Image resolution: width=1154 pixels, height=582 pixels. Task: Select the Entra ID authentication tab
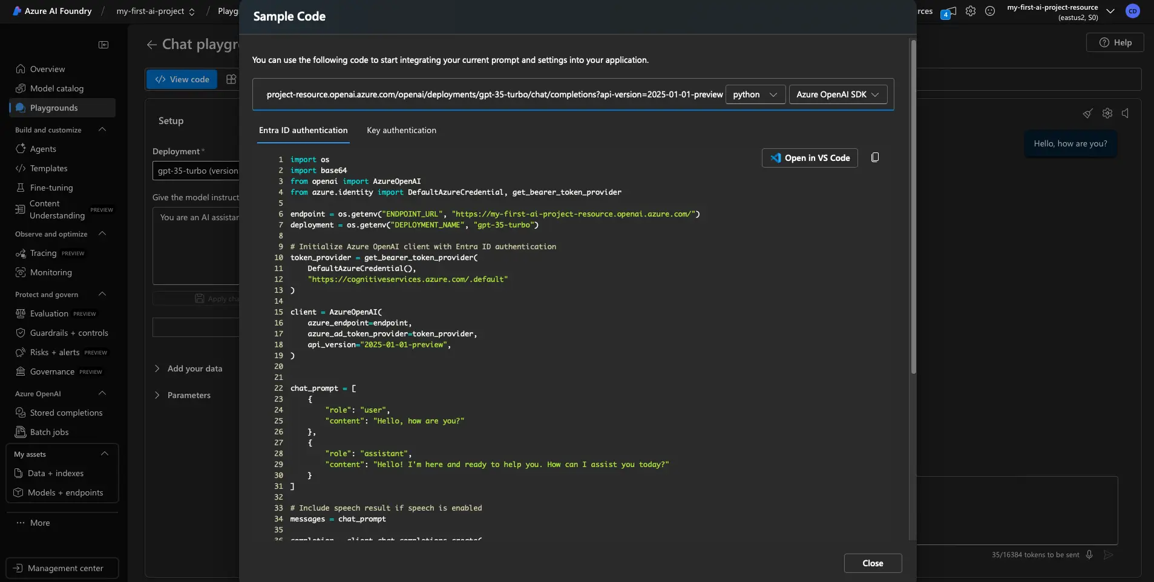point(303,130)
